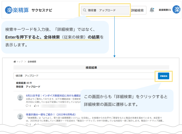Click the home icon in the breadcrumb
The width and height of the screenshot is (182, 134).
pyautogui.click(x=15, y=62)
